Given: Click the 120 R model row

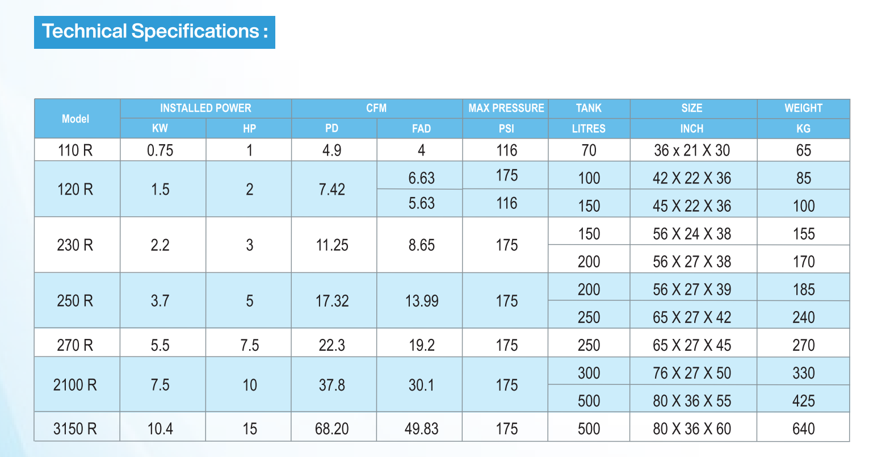Looking at the screenshot, I should pyautogui.click(x=442, y=189).
